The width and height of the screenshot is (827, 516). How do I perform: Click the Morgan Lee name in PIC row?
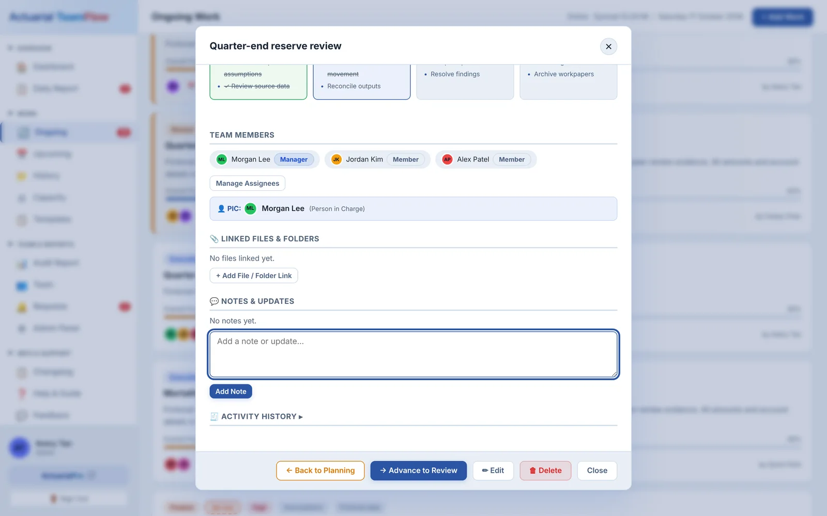point(283,208)
